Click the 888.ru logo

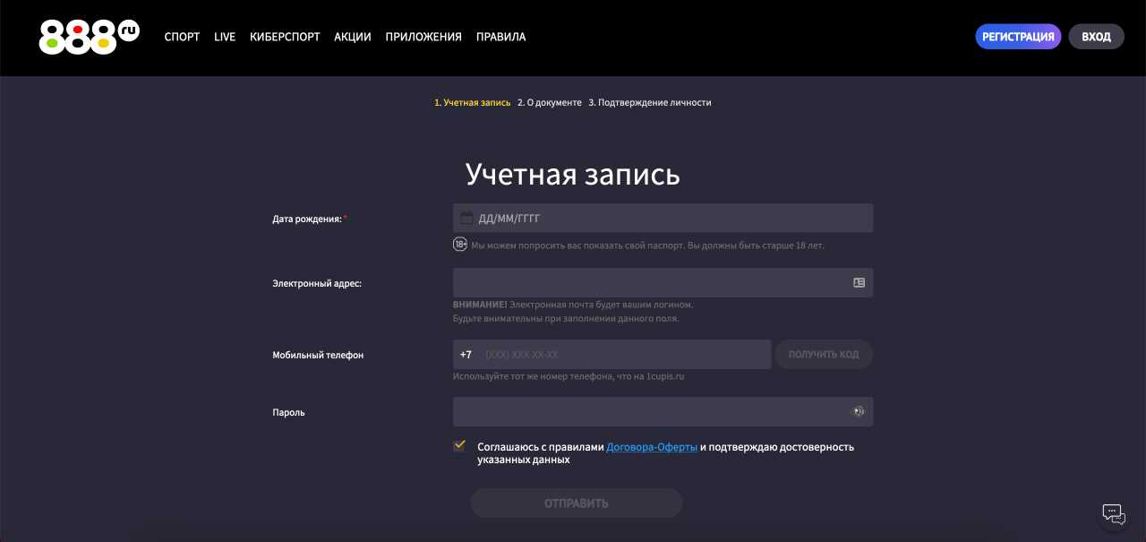tap(90, 37)
